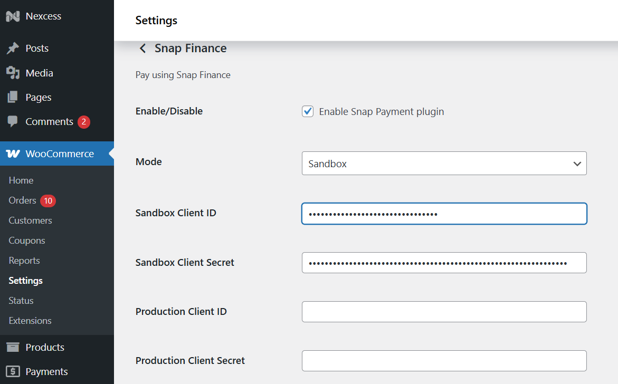
Task: Click the Production Client Secret label
Action: point(190,361)
